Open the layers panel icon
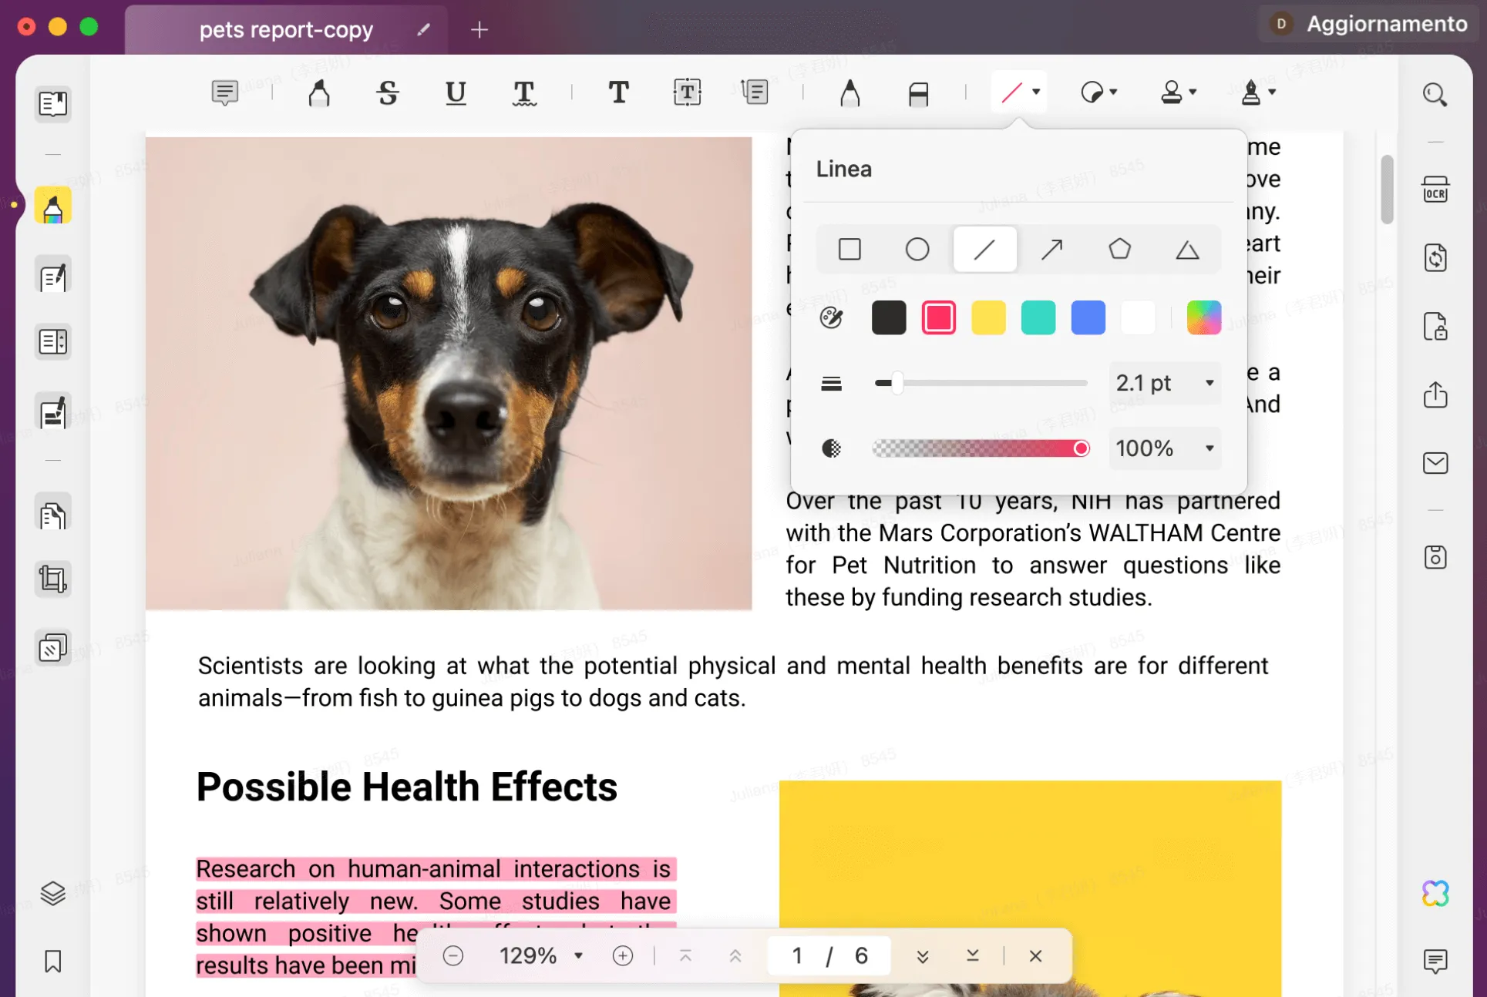Viewport: 1487px width, 997px height. [x=52, y=893]
